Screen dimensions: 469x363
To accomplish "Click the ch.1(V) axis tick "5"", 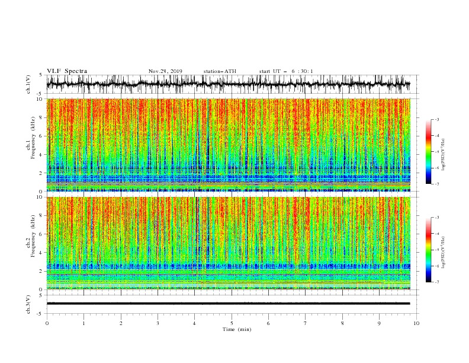I will pyautogui.click(x=41, y=75).
